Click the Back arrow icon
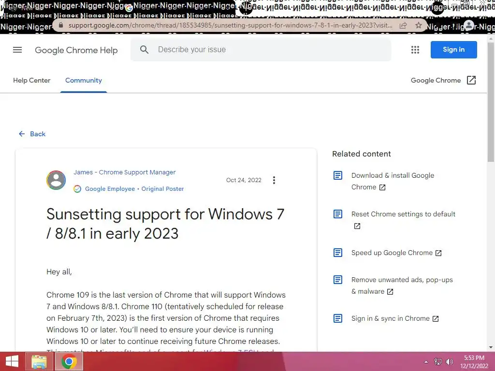 pyautogui.click(x=22, y=134)
